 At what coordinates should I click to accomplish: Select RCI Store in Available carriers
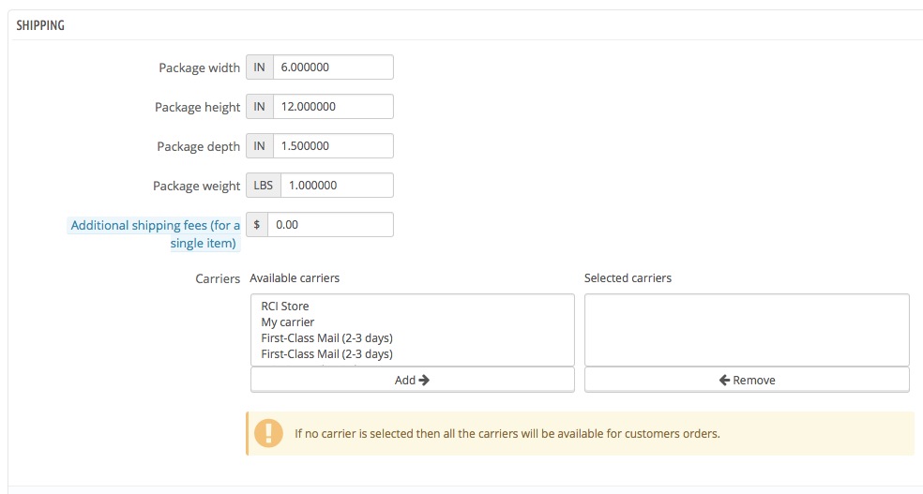pos(285,307)
